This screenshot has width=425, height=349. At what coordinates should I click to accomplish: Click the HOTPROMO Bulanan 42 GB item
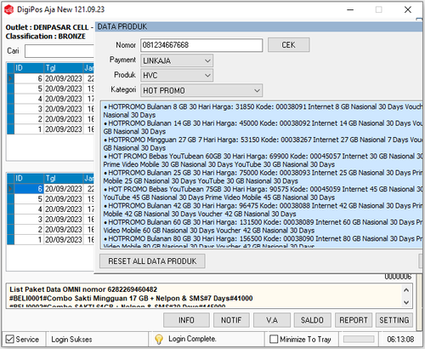click(x=263, y=209)
